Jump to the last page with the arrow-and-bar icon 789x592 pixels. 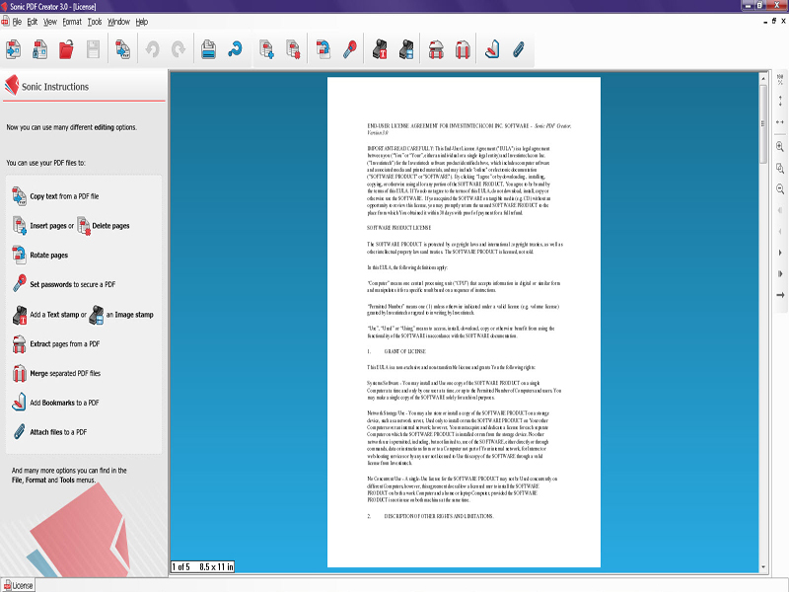780,274
